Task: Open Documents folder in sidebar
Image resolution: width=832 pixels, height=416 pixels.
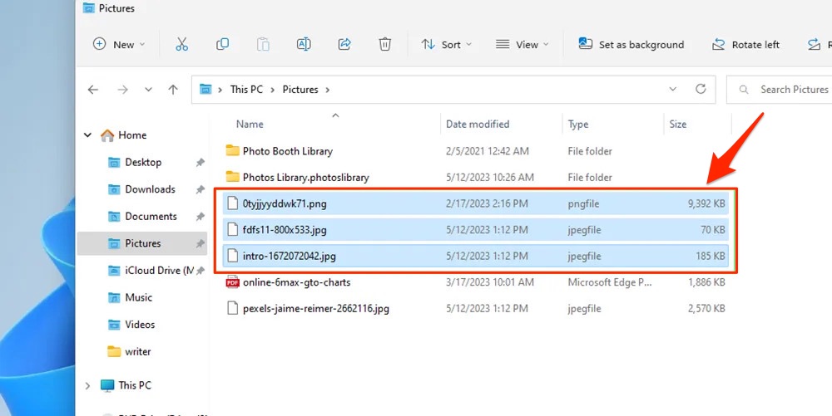Action: tap(151, 217)
